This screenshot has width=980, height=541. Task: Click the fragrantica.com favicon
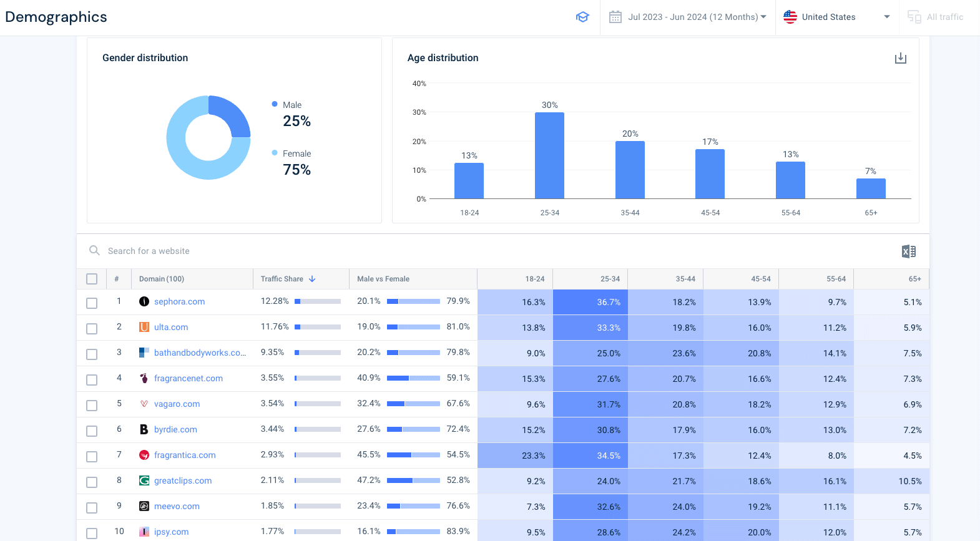click(144, 455)
